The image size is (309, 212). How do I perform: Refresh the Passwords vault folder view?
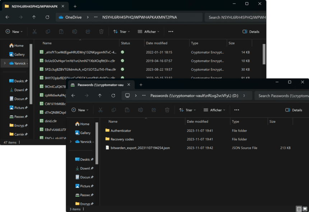(113, 95)
